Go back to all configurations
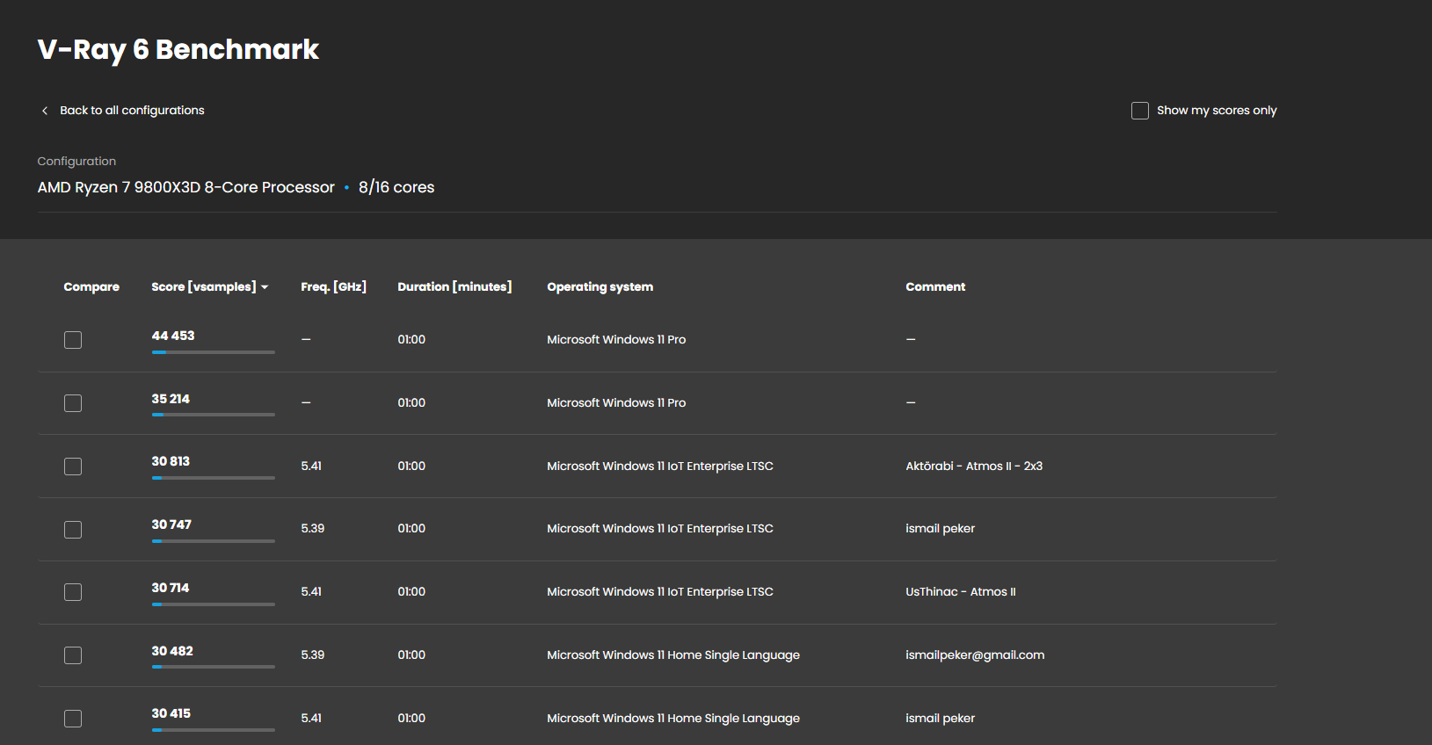This screenshot has width=1432, height=745. point(132,111)
